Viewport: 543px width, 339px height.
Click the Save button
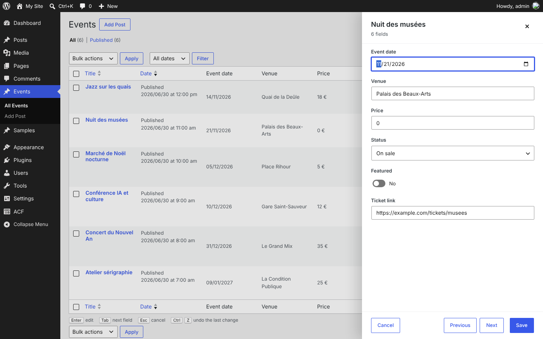522,325
